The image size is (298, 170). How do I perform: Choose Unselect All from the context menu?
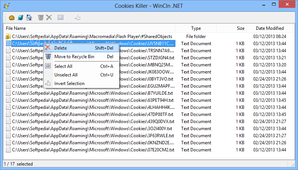81,75
